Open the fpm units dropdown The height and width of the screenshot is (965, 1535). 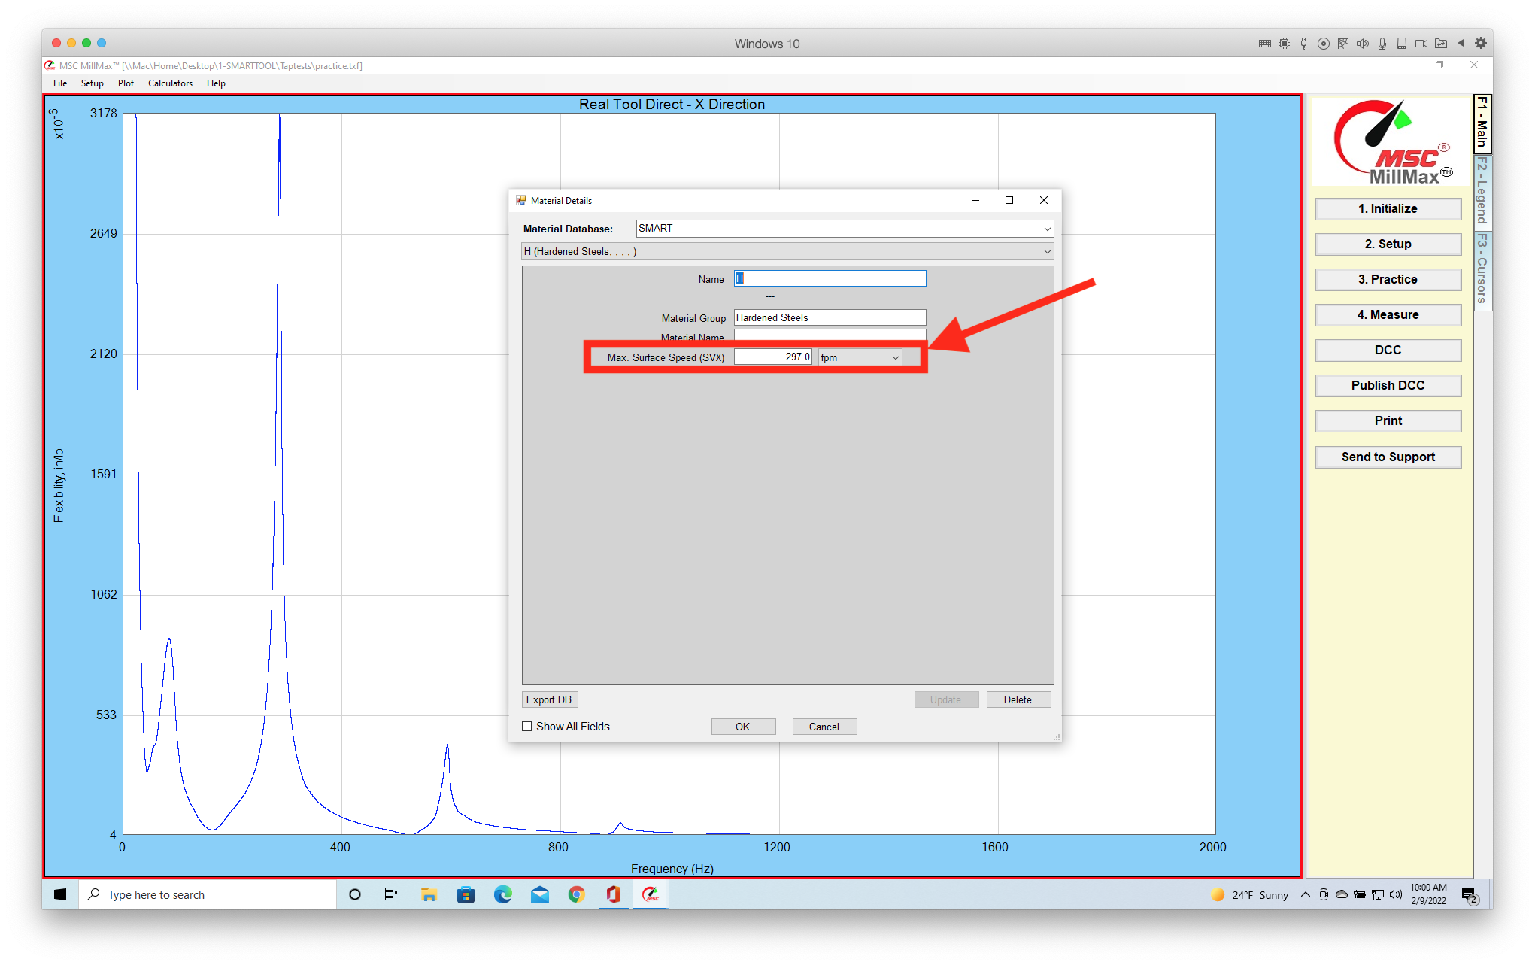(x=860, y=357)
